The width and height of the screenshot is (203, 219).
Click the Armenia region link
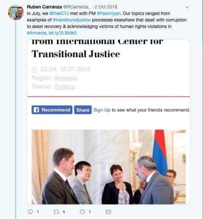point(66,78)
